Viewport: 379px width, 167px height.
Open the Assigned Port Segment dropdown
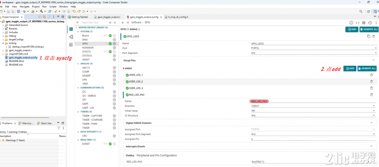(313, 134)
